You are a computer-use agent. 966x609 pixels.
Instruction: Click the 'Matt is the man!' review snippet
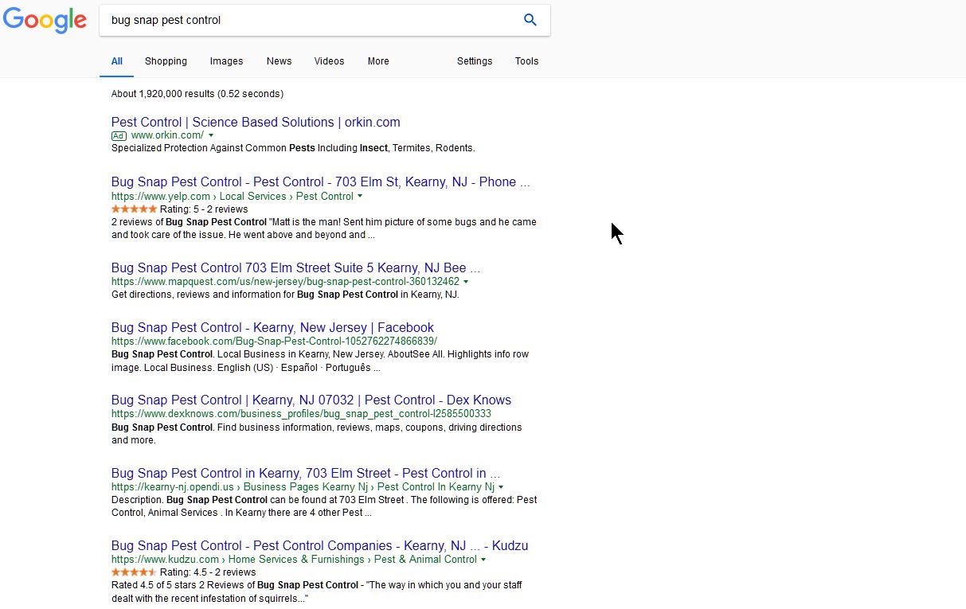324,228
